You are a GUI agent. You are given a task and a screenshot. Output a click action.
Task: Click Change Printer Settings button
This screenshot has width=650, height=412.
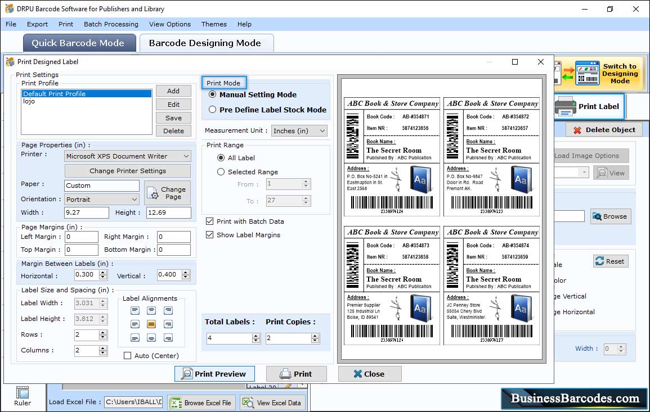pyautogui.click(x=128, y=171)
